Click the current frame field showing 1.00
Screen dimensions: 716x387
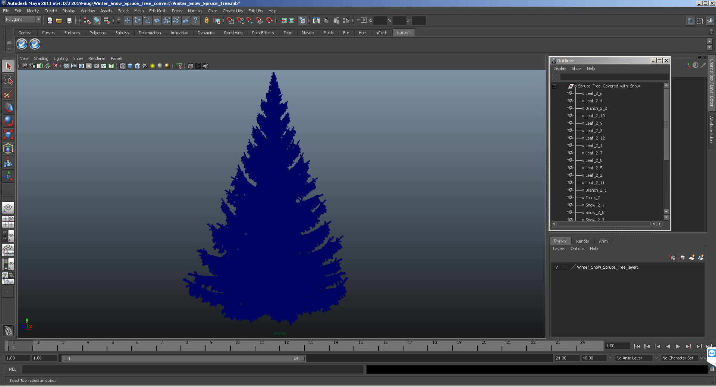point(617,346)
